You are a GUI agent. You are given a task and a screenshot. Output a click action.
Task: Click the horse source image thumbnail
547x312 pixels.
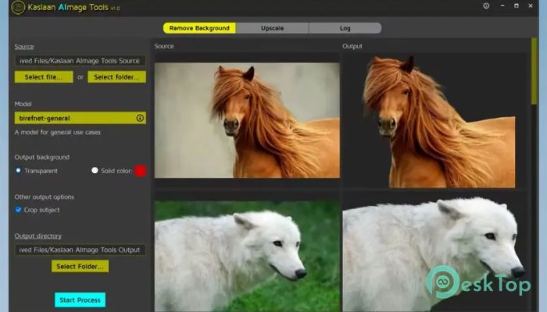coord(247,120)
